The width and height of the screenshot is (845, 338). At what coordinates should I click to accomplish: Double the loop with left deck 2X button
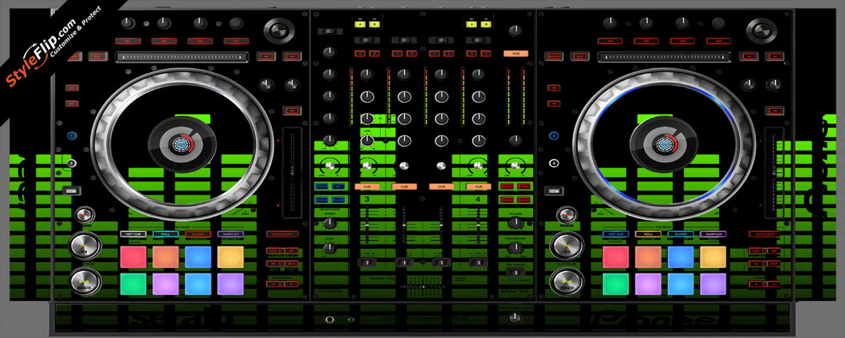tap(291, 251)
